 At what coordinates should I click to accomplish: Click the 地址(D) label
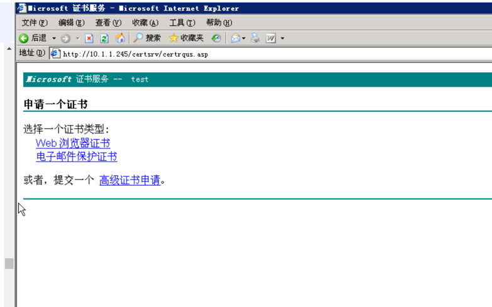[32, 53]
